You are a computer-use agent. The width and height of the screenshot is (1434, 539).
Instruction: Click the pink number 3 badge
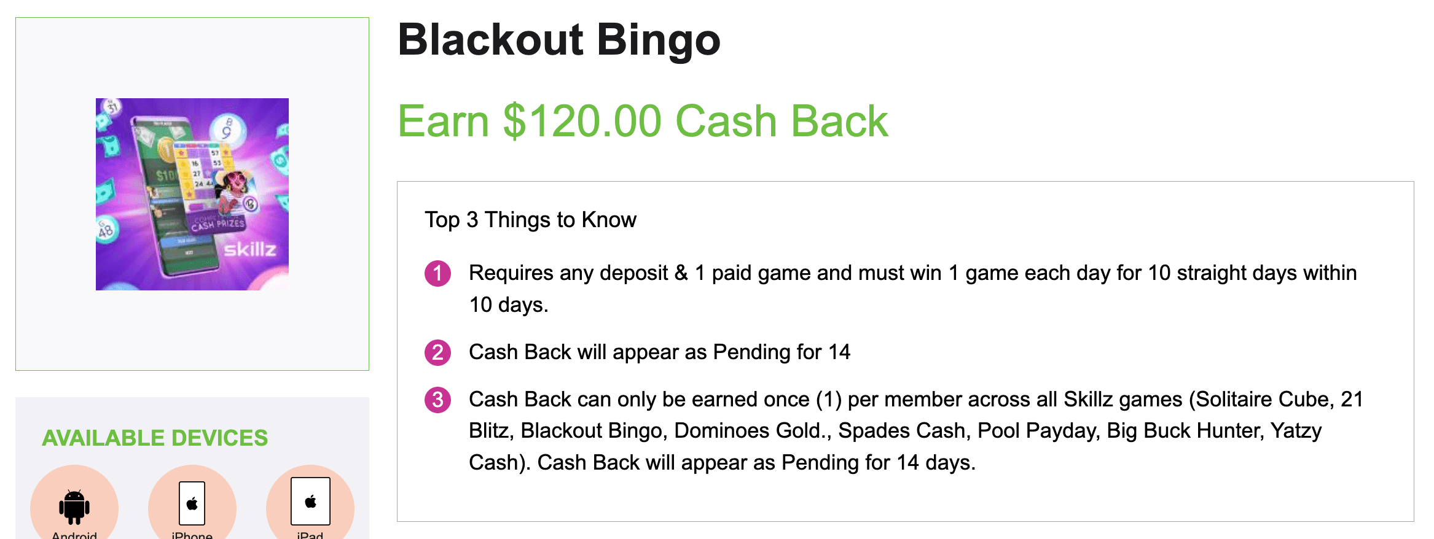click(x=437, y=400)
